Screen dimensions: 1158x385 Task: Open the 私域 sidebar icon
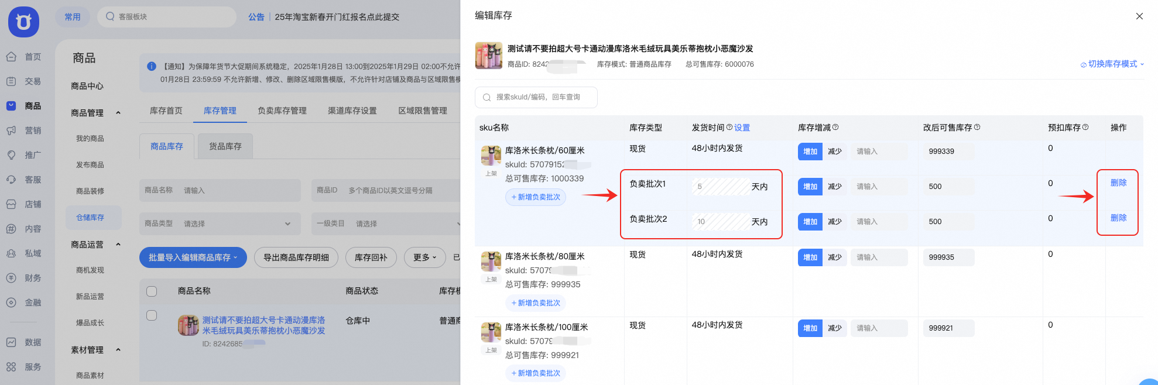[x=11, y=253]
